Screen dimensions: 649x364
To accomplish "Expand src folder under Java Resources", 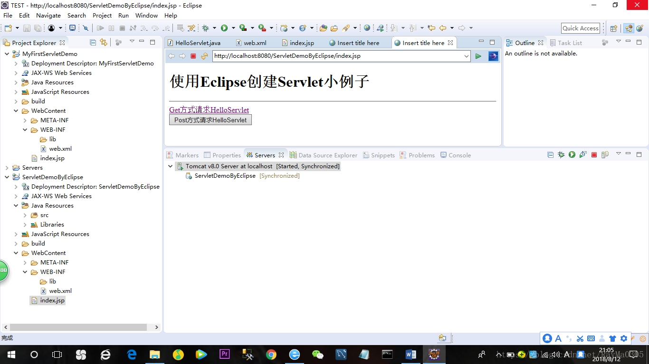I will click(x=25, y=215).
